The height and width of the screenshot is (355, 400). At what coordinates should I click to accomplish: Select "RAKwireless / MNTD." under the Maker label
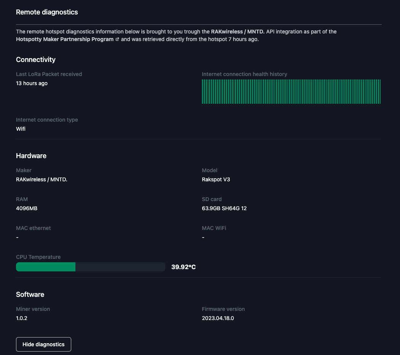pos(42,179)
